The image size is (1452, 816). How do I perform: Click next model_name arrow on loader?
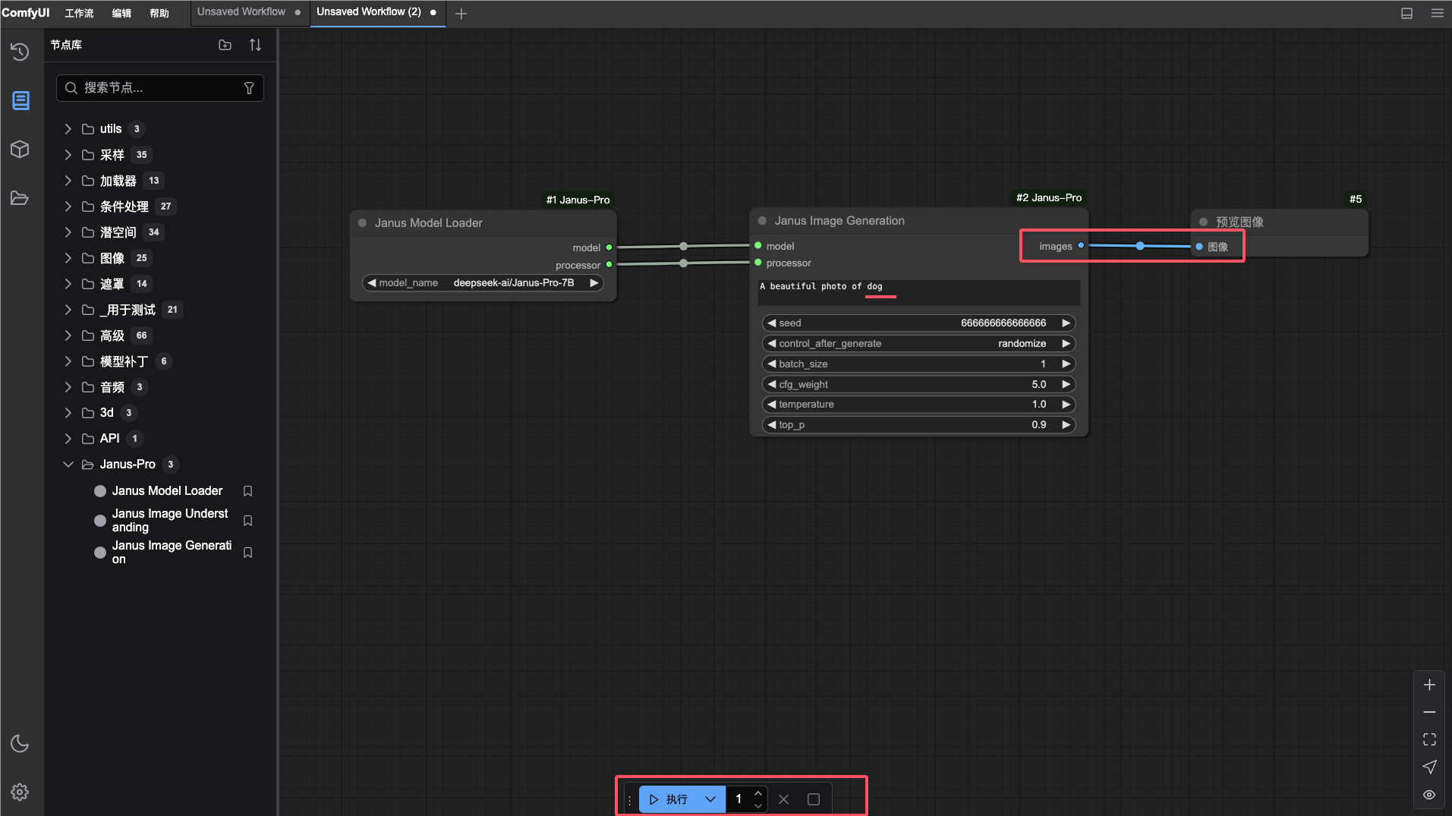click(x=594, y=283)
